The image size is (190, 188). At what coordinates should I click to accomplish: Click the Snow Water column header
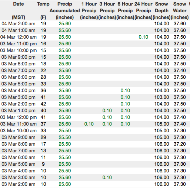click(x=180, y=11)
